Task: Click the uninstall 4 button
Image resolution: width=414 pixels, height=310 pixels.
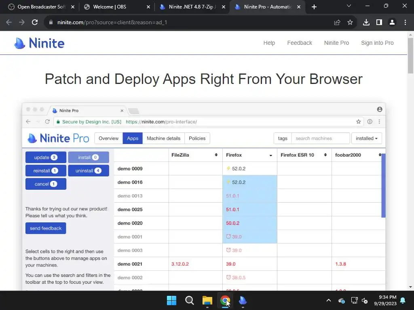Action: pos(89,171)
